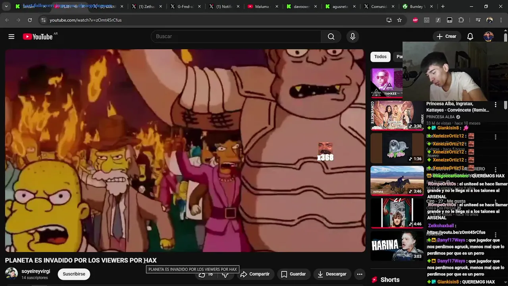Open the Princesa Alba Convéncete video title
This screenshot has width=508, height=286.
tap(458, 106)
